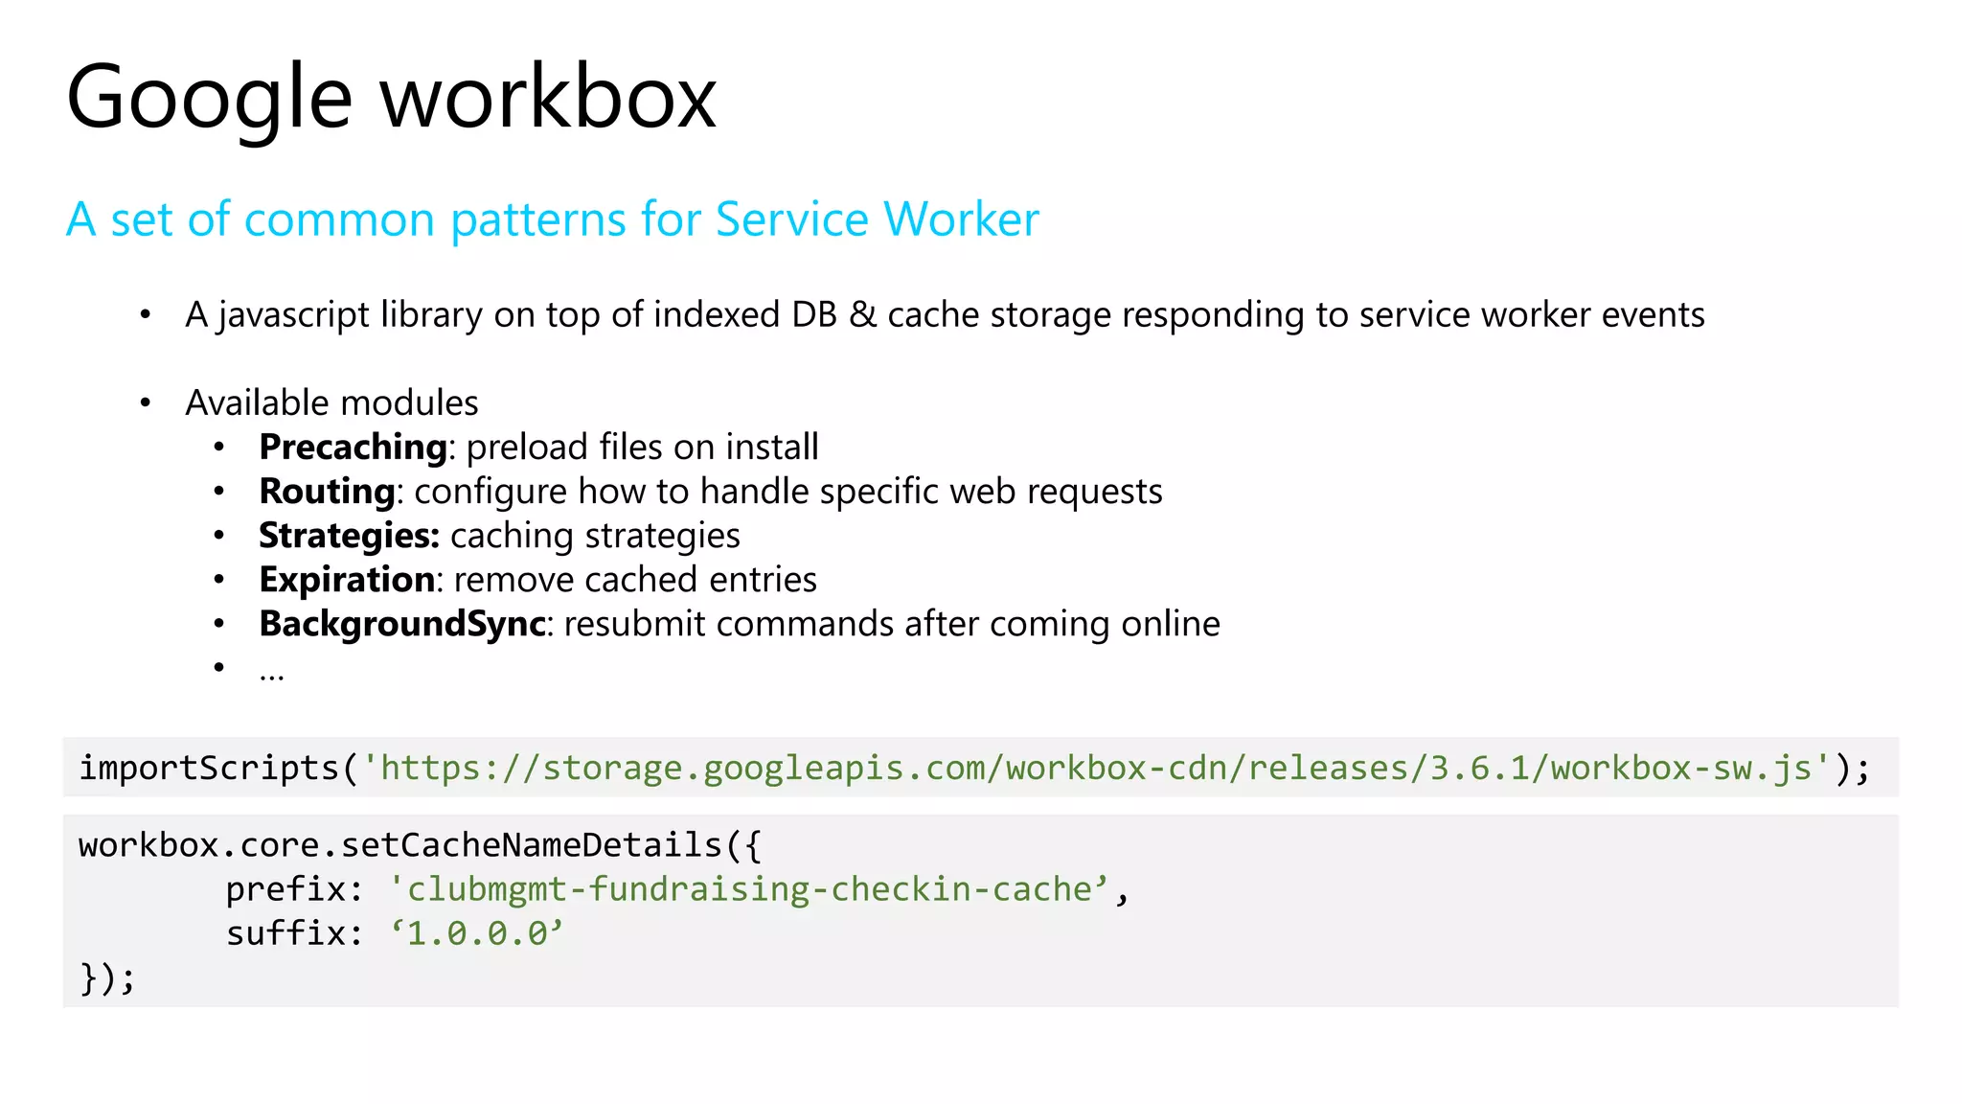
Task: Select the 'Precaching' module line
Action: coord(538,448)
